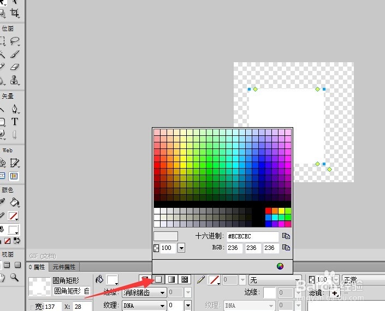This screenshot has height=311, width=385.
Task: Switch to full screen view mode
Action: coord(17,265)
